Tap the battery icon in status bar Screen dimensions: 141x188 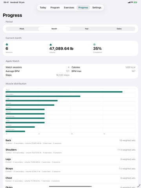click(x=136, y=2)
